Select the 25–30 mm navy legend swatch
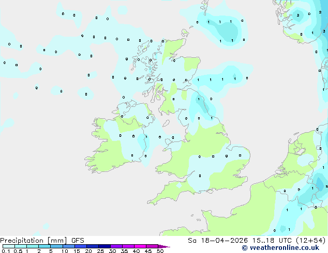328x253 pixels. tap(105, 246)
